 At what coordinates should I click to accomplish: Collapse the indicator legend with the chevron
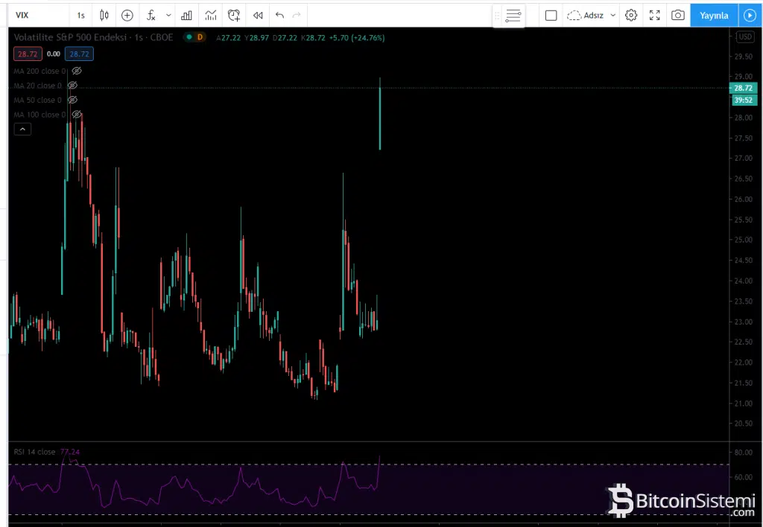pyautogui.click(x=23, y=130)
